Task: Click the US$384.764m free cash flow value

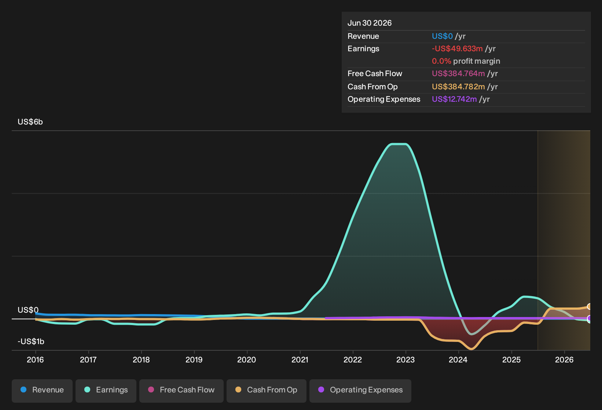Action: [458, 74]
